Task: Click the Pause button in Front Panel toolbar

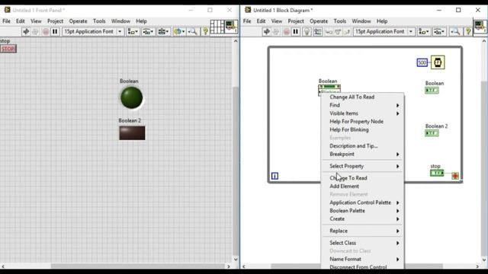Action: (x=55, y=32)
